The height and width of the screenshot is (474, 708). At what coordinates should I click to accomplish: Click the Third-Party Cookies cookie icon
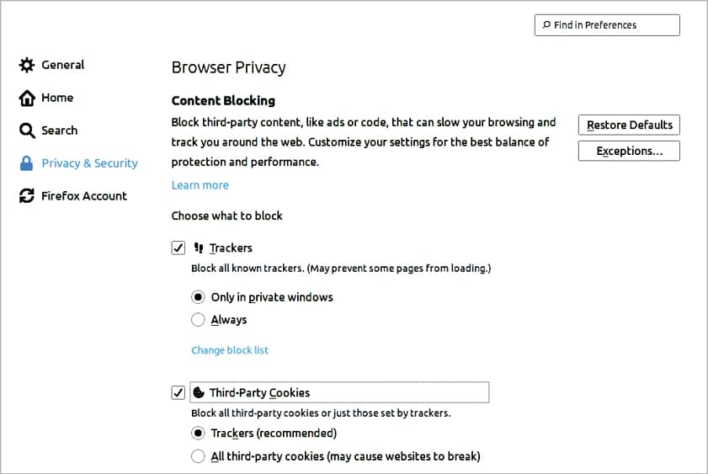click(x=200, y=392)
